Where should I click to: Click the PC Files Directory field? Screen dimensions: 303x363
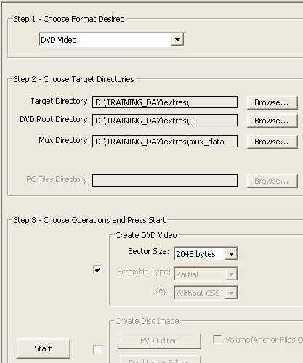pyautogui.click(x=165, y=180)
